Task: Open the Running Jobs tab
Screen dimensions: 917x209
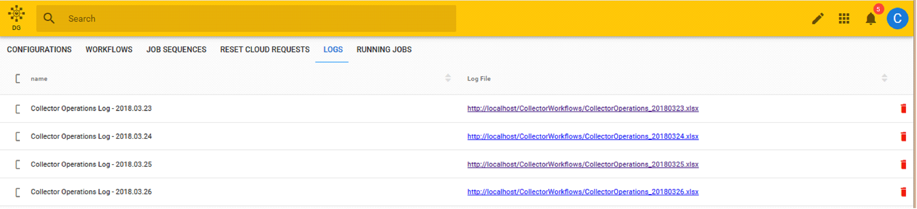Action: (384, 49)
